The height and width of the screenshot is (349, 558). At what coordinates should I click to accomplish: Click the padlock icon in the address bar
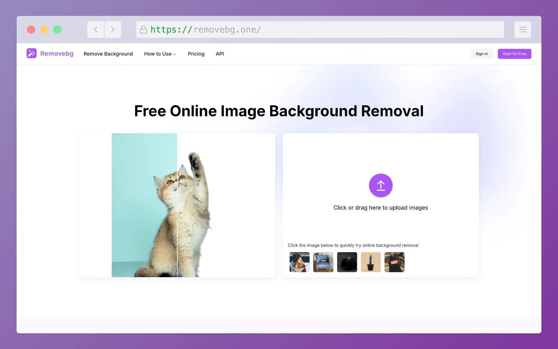point(143,29)
